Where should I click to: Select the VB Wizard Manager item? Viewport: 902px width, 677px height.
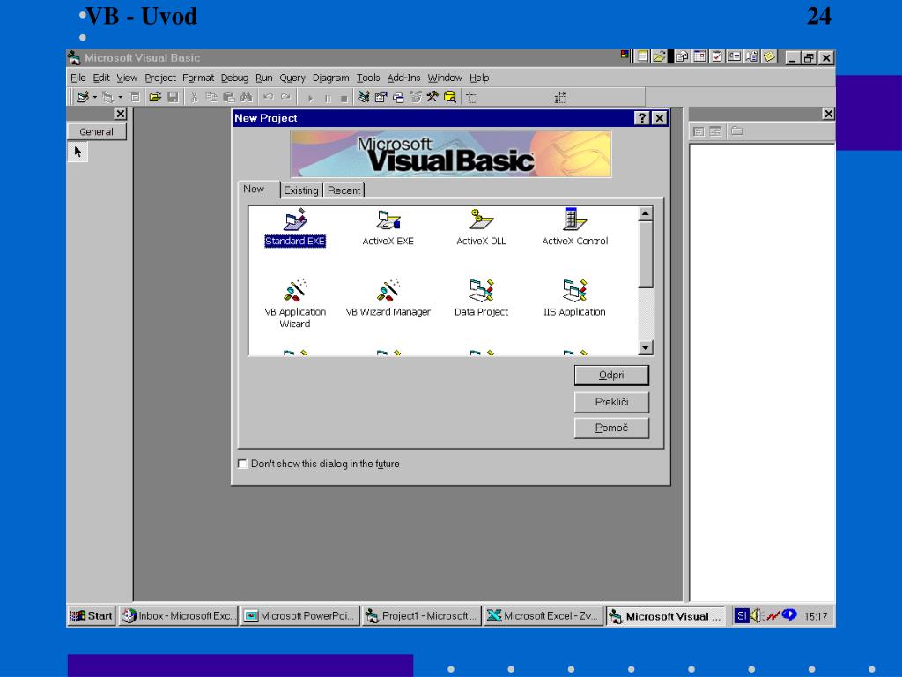[388, 298]
